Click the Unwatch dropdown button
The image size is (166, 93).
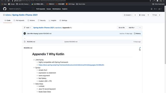click(x=128, y=15)
